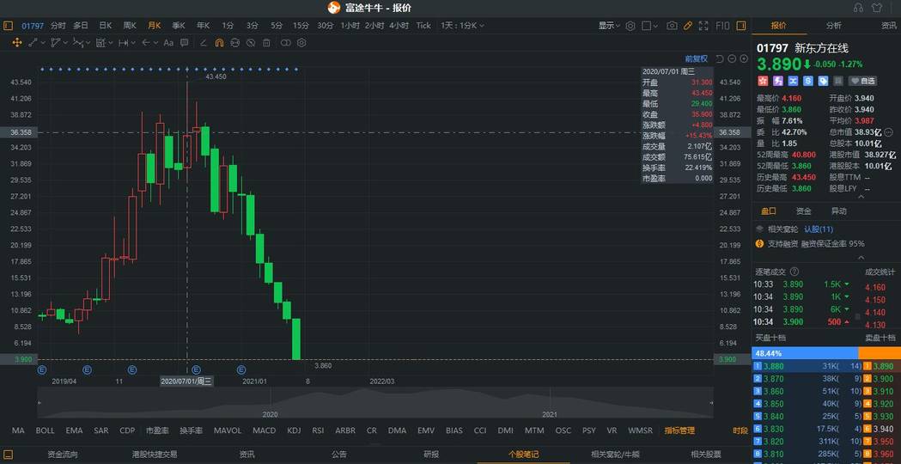Collapse the quote details section chevron
The width and height of the screenshot is (901, 464).
[x=861, y=198]
